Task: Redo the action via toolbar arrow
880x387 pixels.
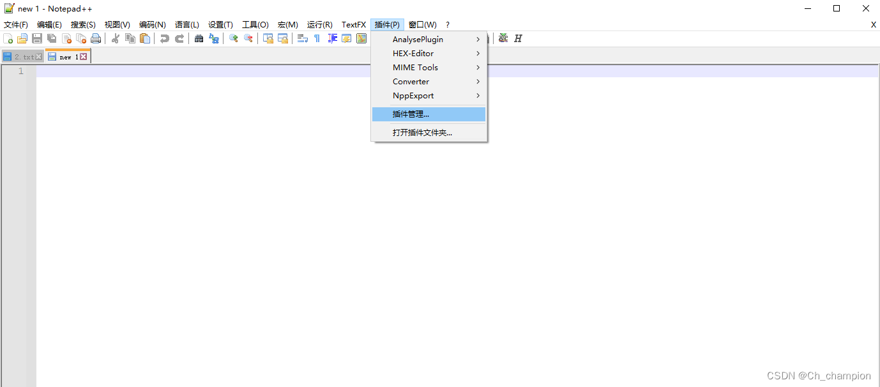Action: (x=179, y=38)
